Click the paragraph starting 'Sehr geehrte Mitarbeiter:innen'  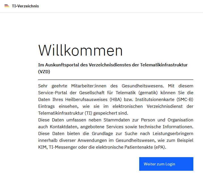(x=116, y=100)
